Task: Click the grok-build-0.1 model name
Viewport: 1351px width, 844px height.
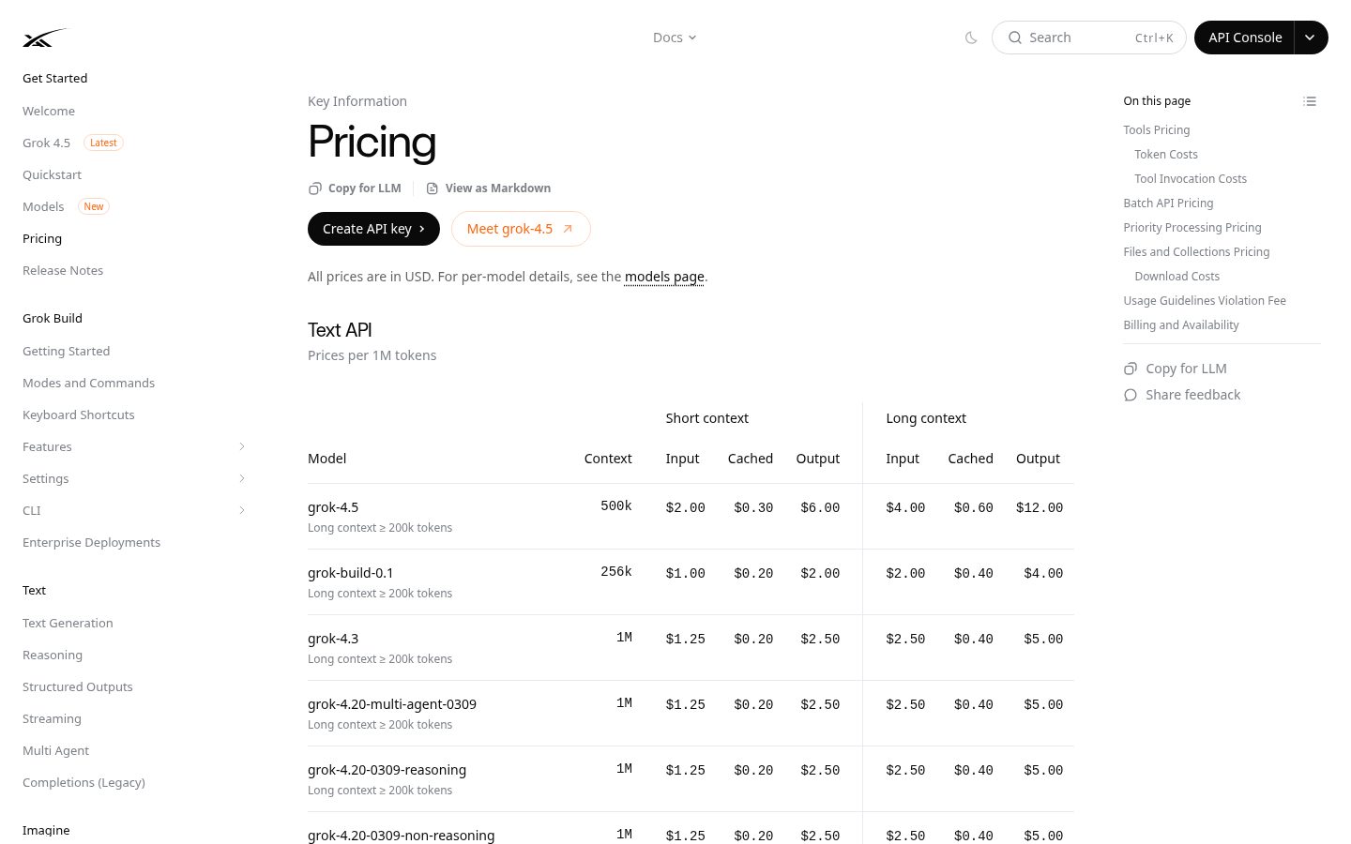Action: click(x=351, y=573)
